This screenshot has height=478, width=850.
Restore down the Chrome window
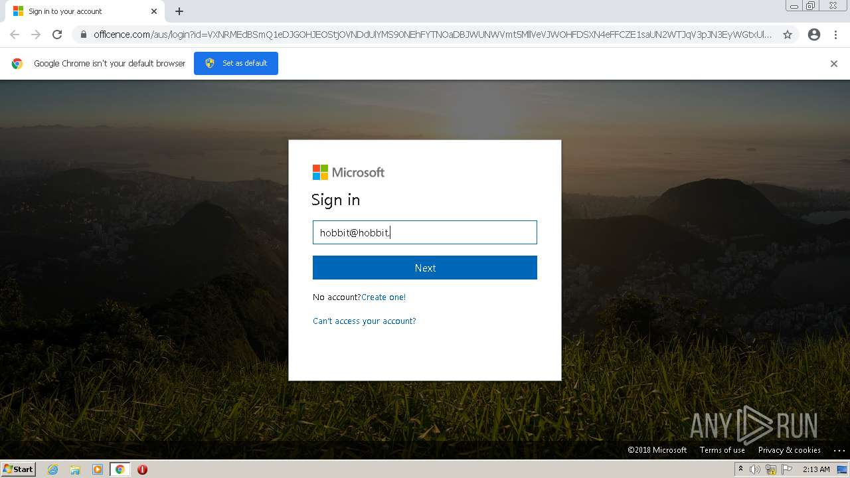pyautogui.click(x=811, y=6)
